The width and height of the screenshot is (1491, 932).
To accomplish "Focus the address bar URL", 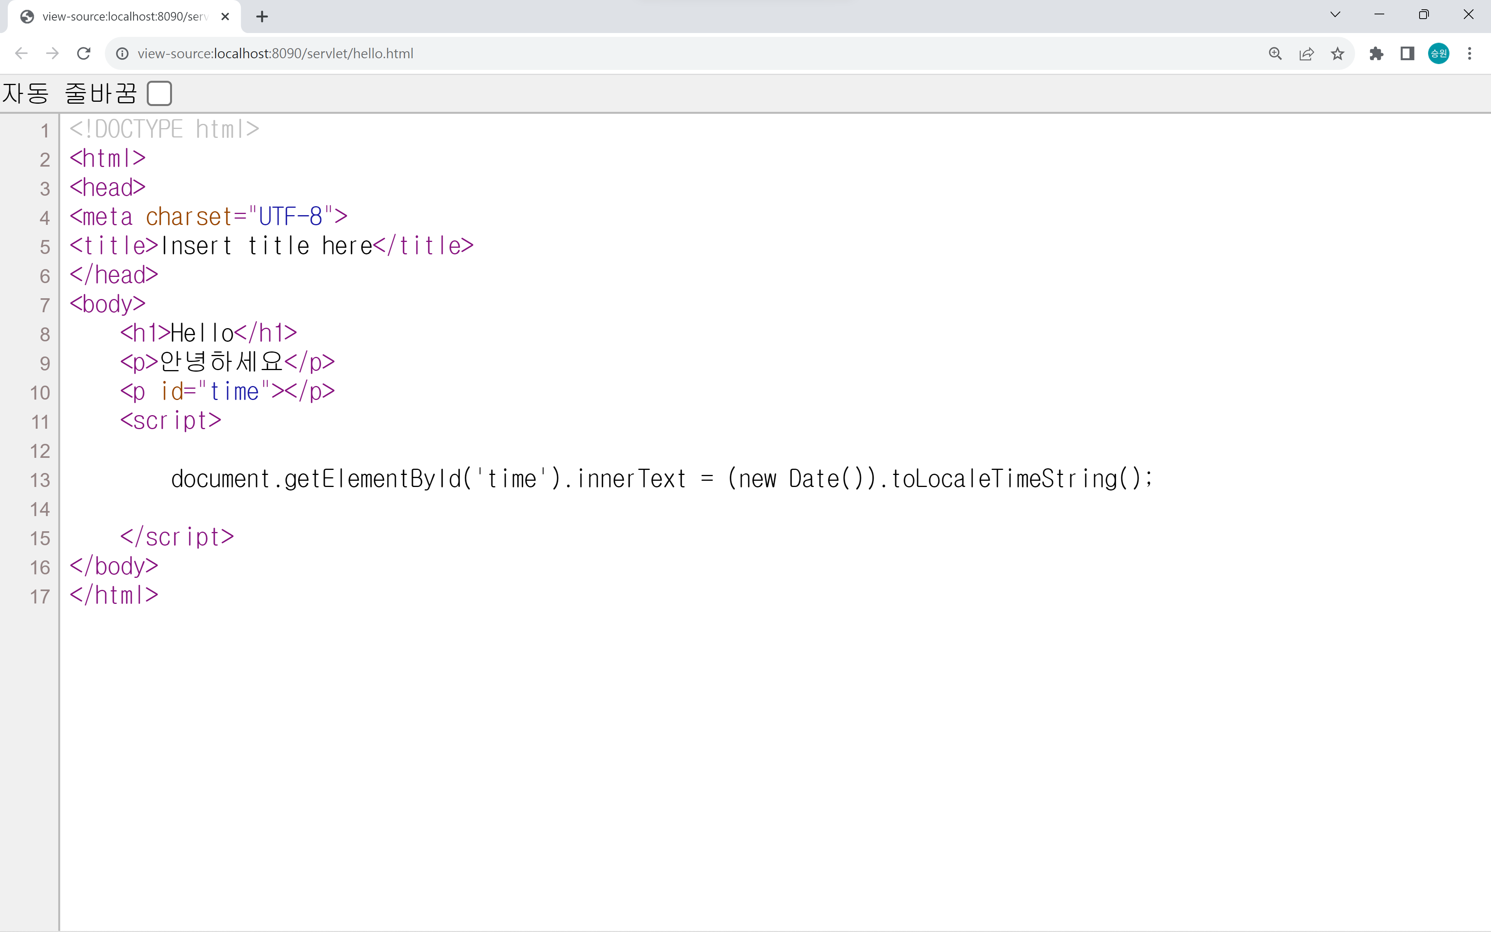I will pyautogui.click(x=275, y=54).
